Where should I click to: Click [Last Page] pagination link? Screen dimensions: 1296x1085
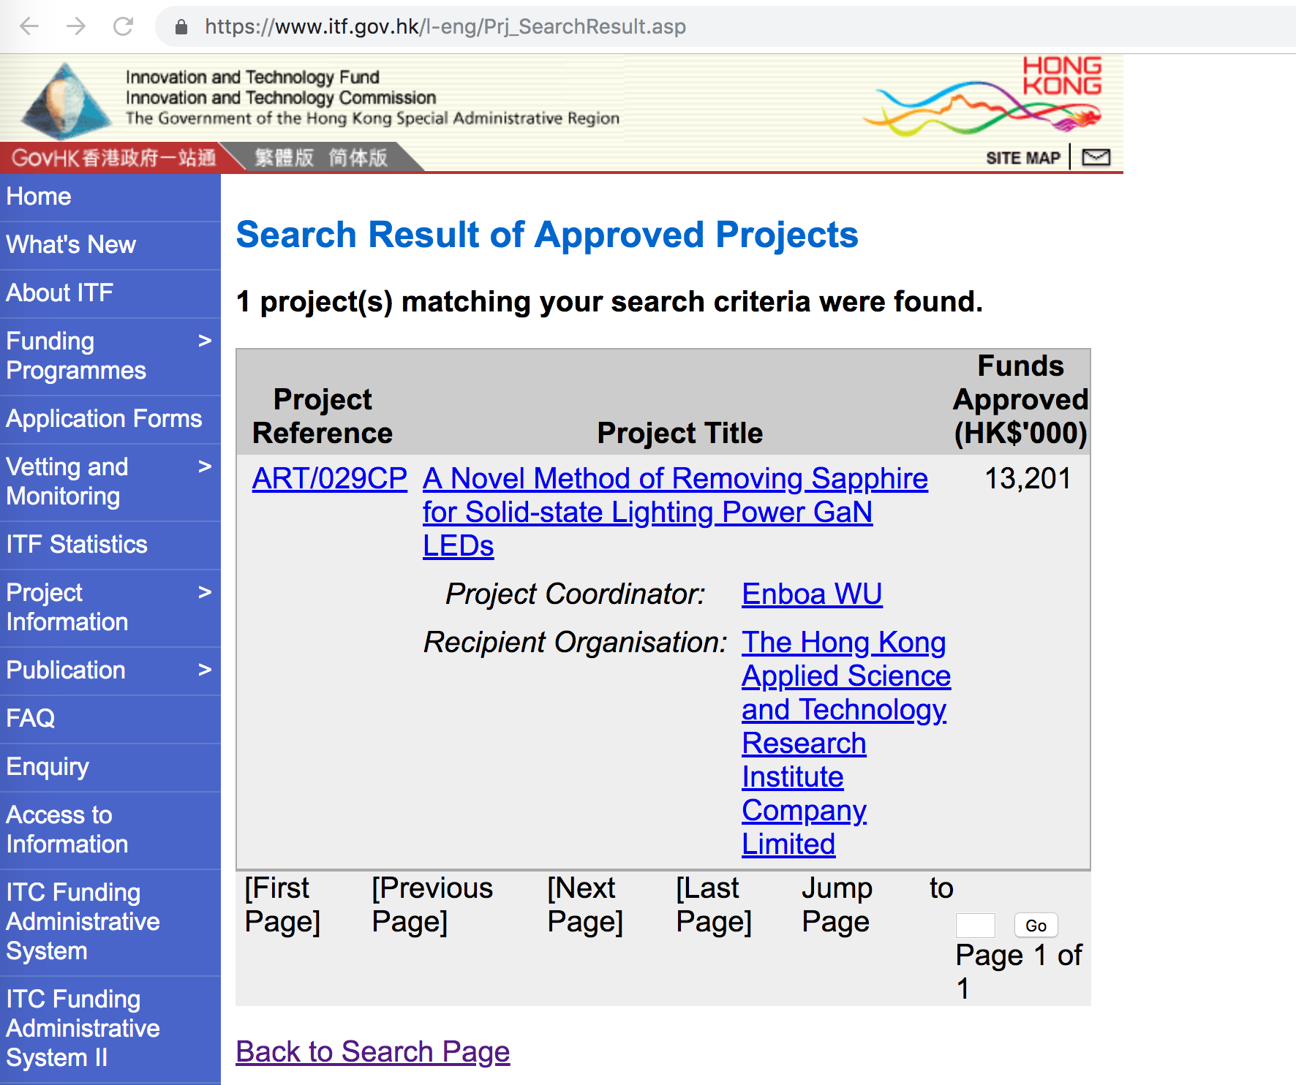pyautogui.click(x=714, y=905)
